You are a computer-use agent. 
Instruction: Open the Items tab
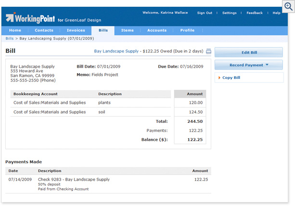[x=128, y=30]
